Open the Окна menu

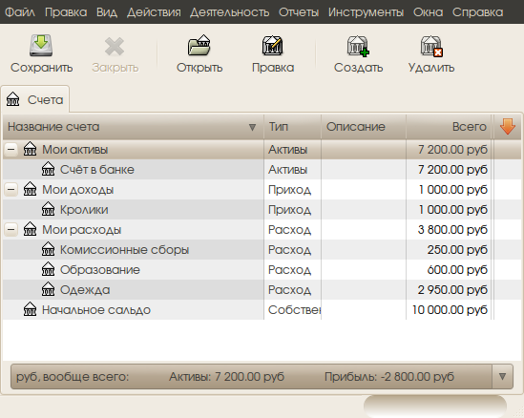point(429,12)
